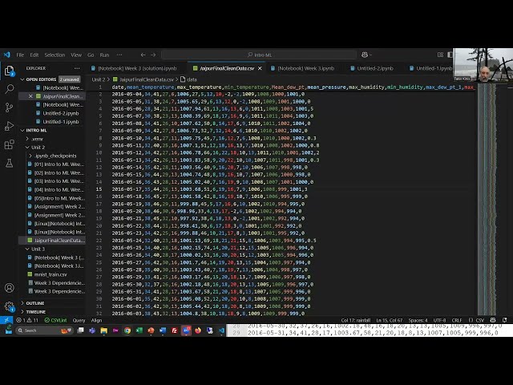Click the editor minimap
This screenshot has height=385, width=513.
(487, 199)
